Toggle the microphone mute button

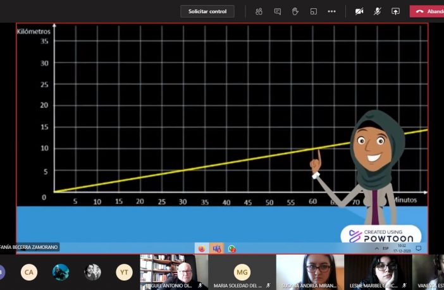tap(377, 11)
